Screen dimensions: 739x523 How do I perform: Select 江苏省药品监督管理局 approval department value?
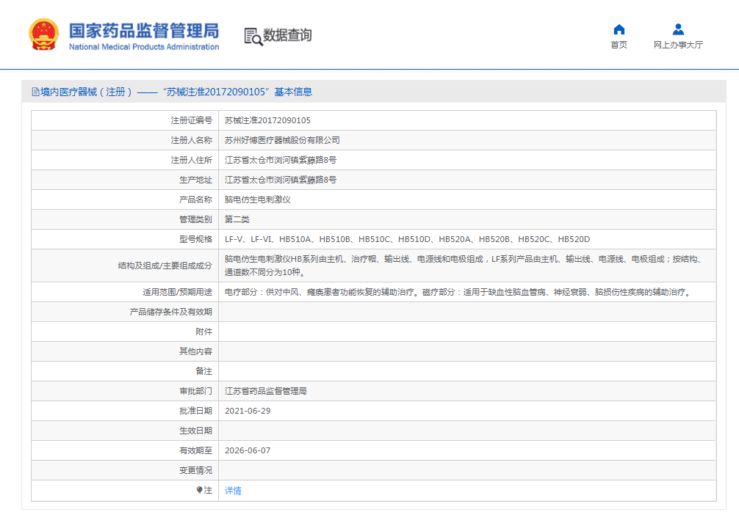(266, 391)
